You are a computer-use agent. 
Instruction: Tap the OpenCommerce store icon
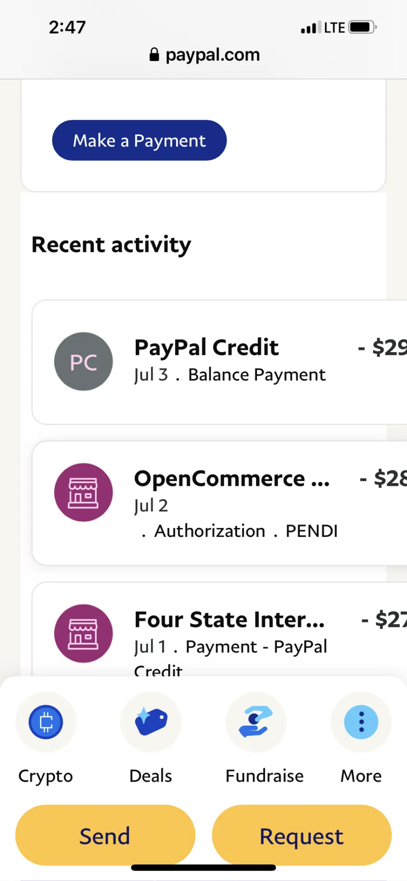(84, 492)
